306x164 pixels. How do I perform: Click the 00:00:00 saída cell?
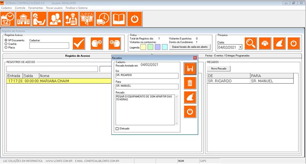[x=31, y=81]
